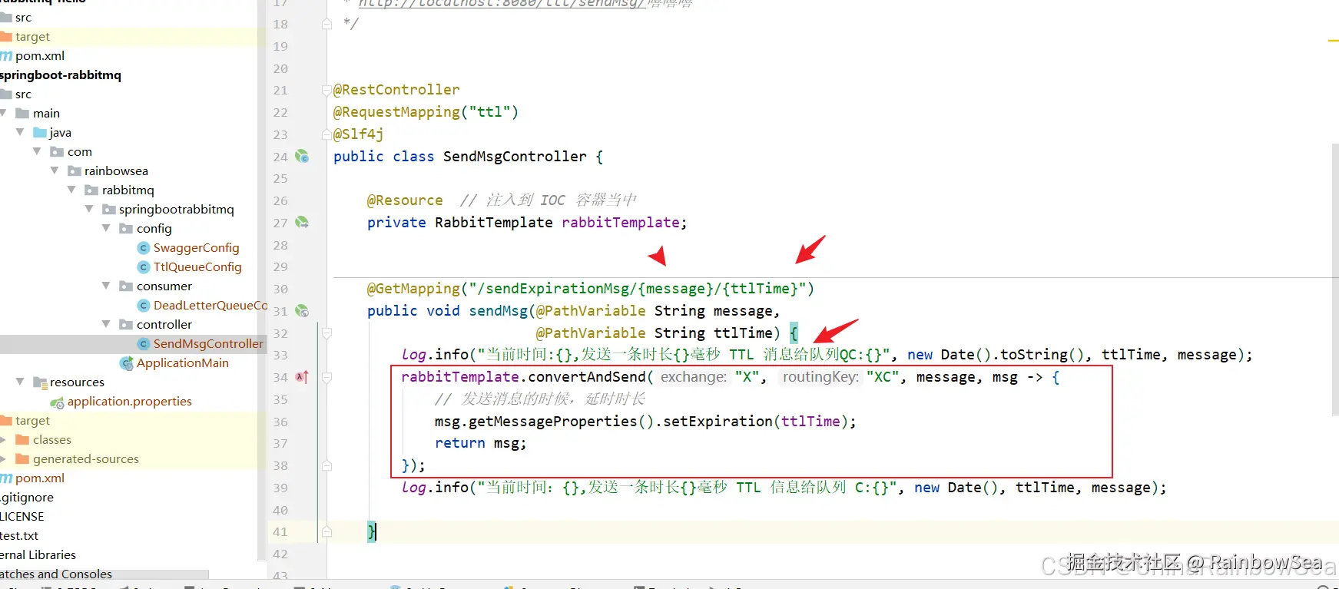
Task: Click the setExpiration call on line 36
Action: tap(718, 422)
